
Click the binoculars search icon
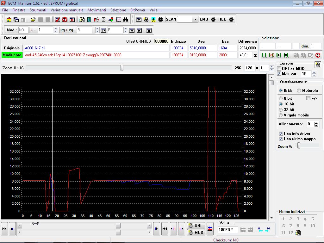(x=125, y=20)
